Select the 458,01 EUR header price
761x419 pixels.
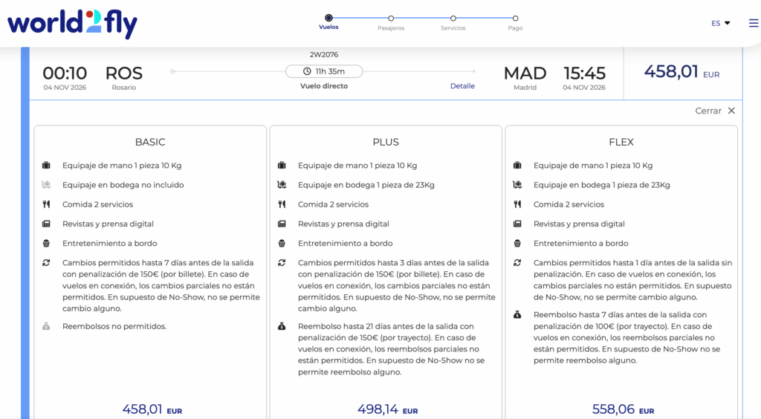click(x=682, y=72)
